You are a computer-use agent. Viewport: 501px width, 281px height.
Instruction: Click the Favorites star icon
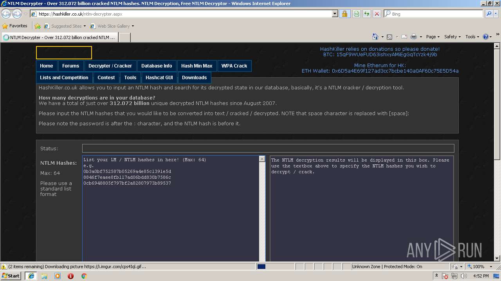5,26
